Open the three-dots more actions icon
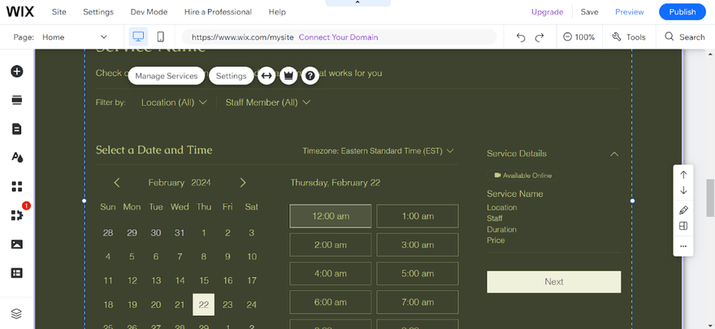The image size is (715, 329). 683,246
